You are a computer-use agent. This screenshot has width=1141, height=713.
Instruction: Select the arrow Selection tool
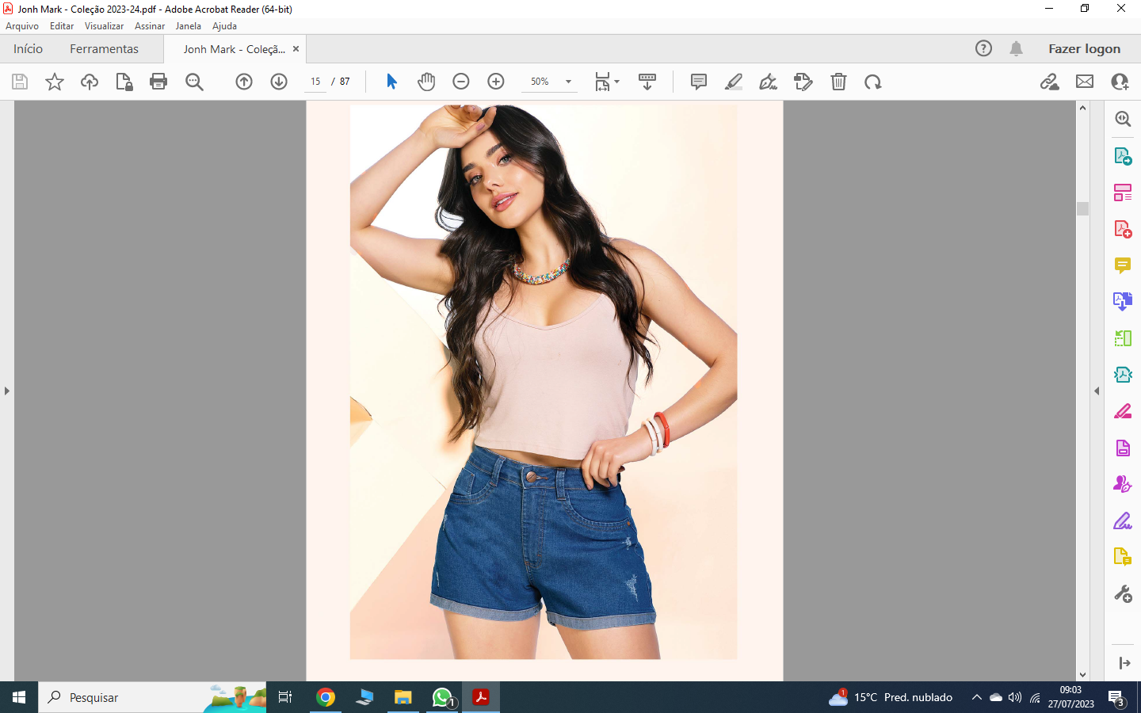coord(391,82)
